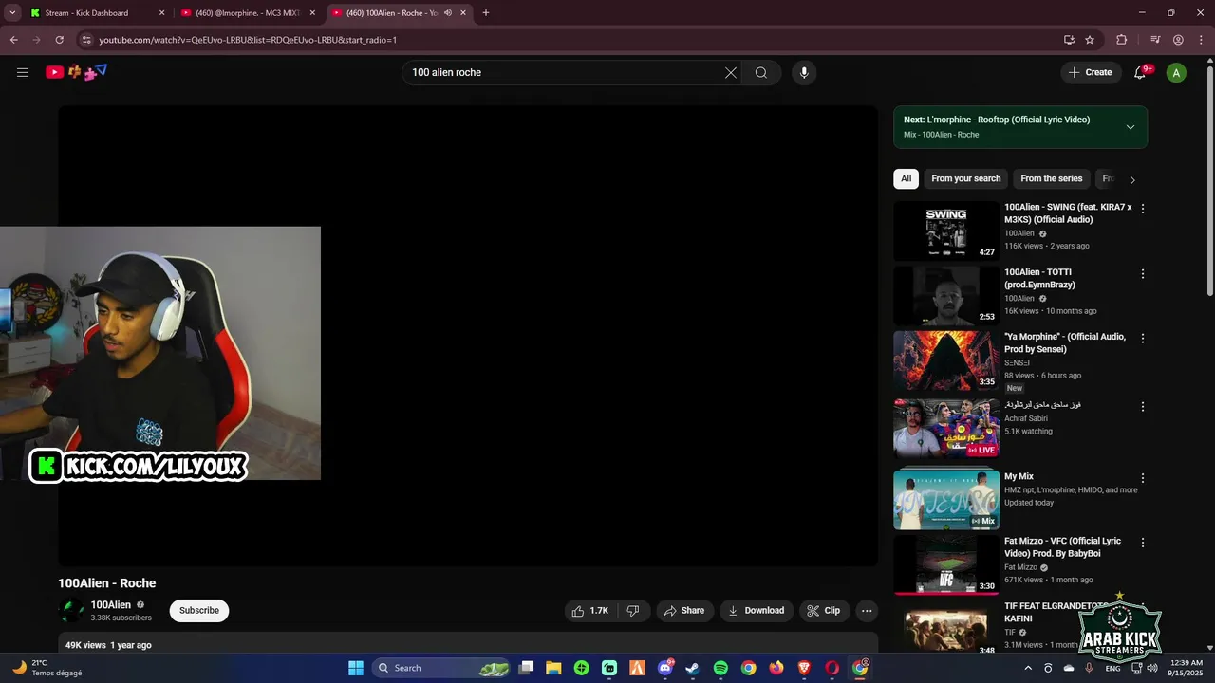1215x683 pixels.
Task: Open the YouTube guide hamburger menu
Action: 23,72
